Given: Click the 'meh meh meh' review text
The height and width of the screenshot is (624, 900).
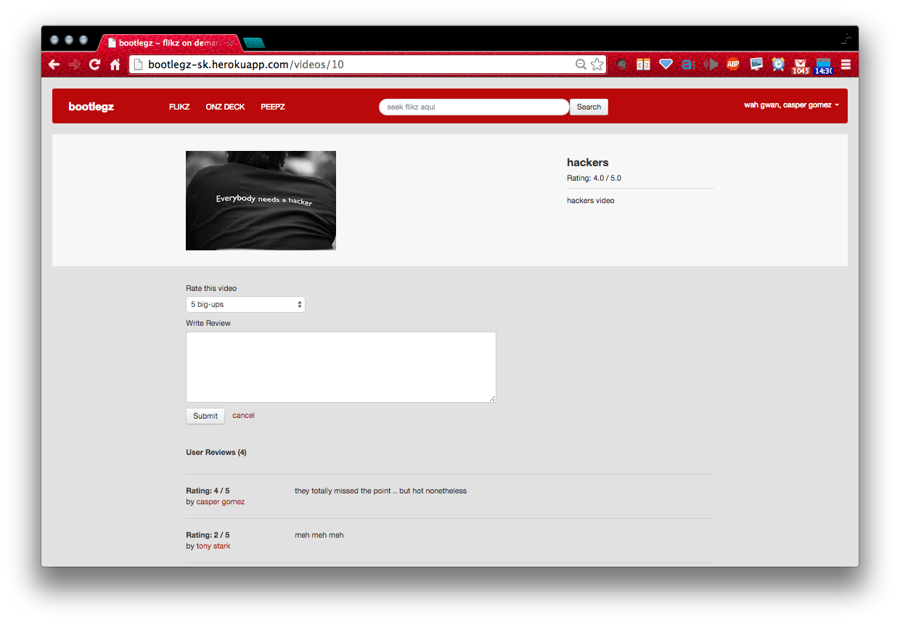Looking at the screenshot, I should (x=319, y=535).
